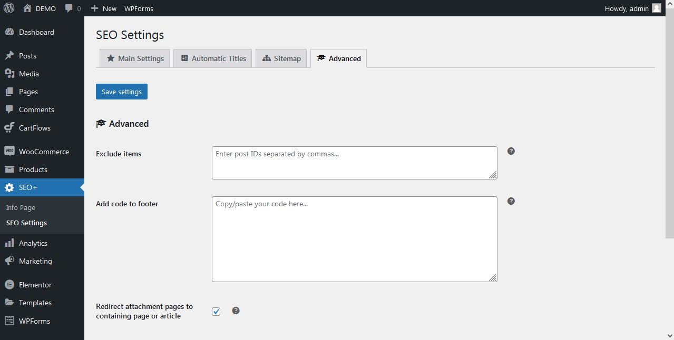
Task: Switch to the Main Settings tab
Action: click(135, 58)
